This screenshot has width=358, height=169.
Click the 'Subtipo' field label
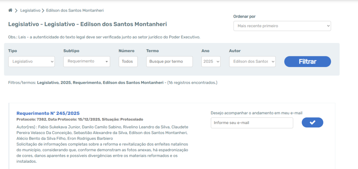[x=71, y=51]
